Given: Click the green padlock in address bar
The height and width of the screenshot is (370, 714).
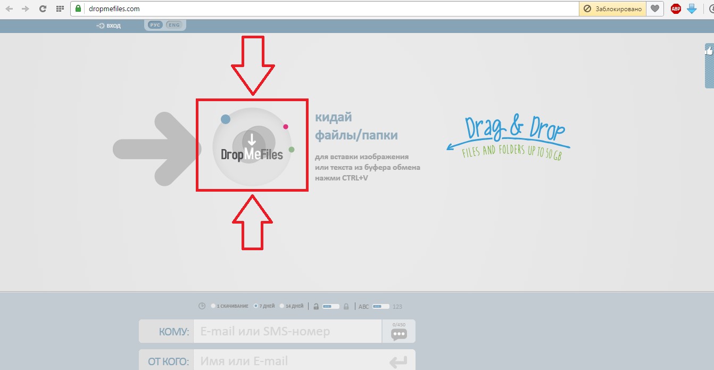Looking at the screenshot, I should [78, 9].
